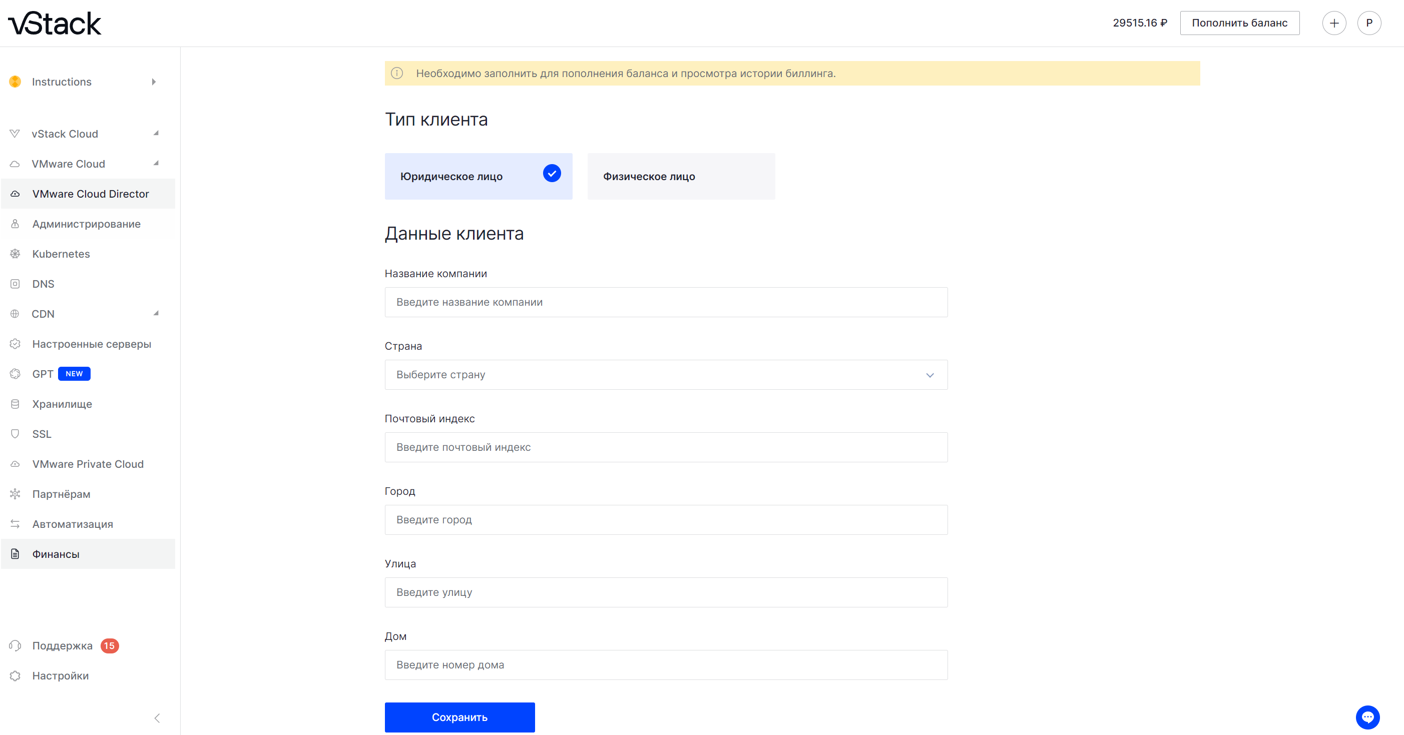The image size is (1404, 735).
Task: Click the Настройки gear icon
Action: click(x=15, y=675)
